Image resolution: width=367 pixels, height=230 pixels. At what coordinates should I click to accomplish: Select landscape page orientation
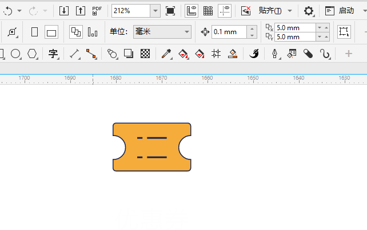click(51, 32)
